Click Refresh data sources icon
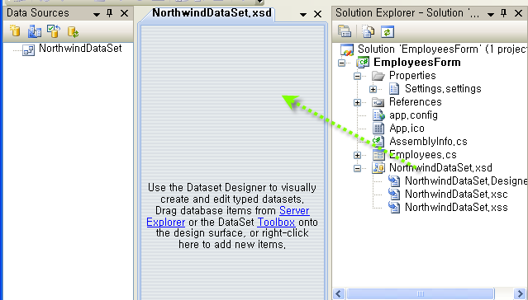This screenshot has height=300, width=528. coord(73,31)
